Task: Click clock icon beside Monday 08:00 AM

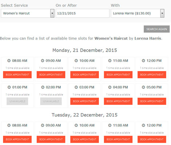Action: point(9,60)
